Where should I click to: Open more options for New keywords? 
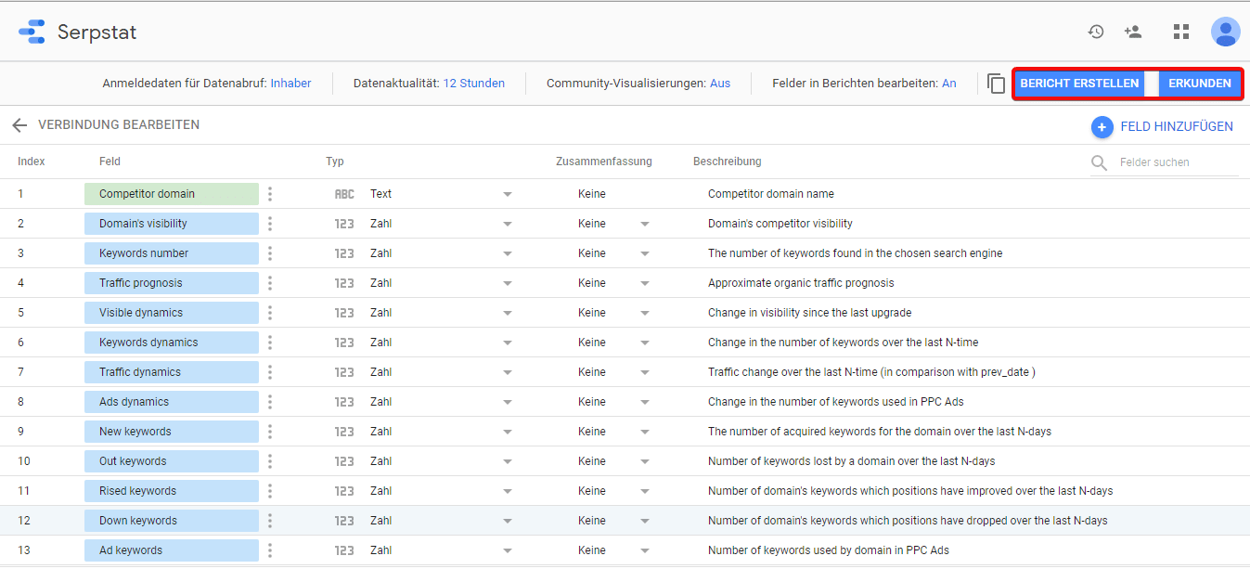(270, 432)
